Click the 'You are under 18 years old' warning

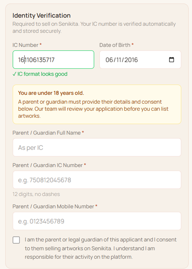pyautogui.click(x=51, y=93)
